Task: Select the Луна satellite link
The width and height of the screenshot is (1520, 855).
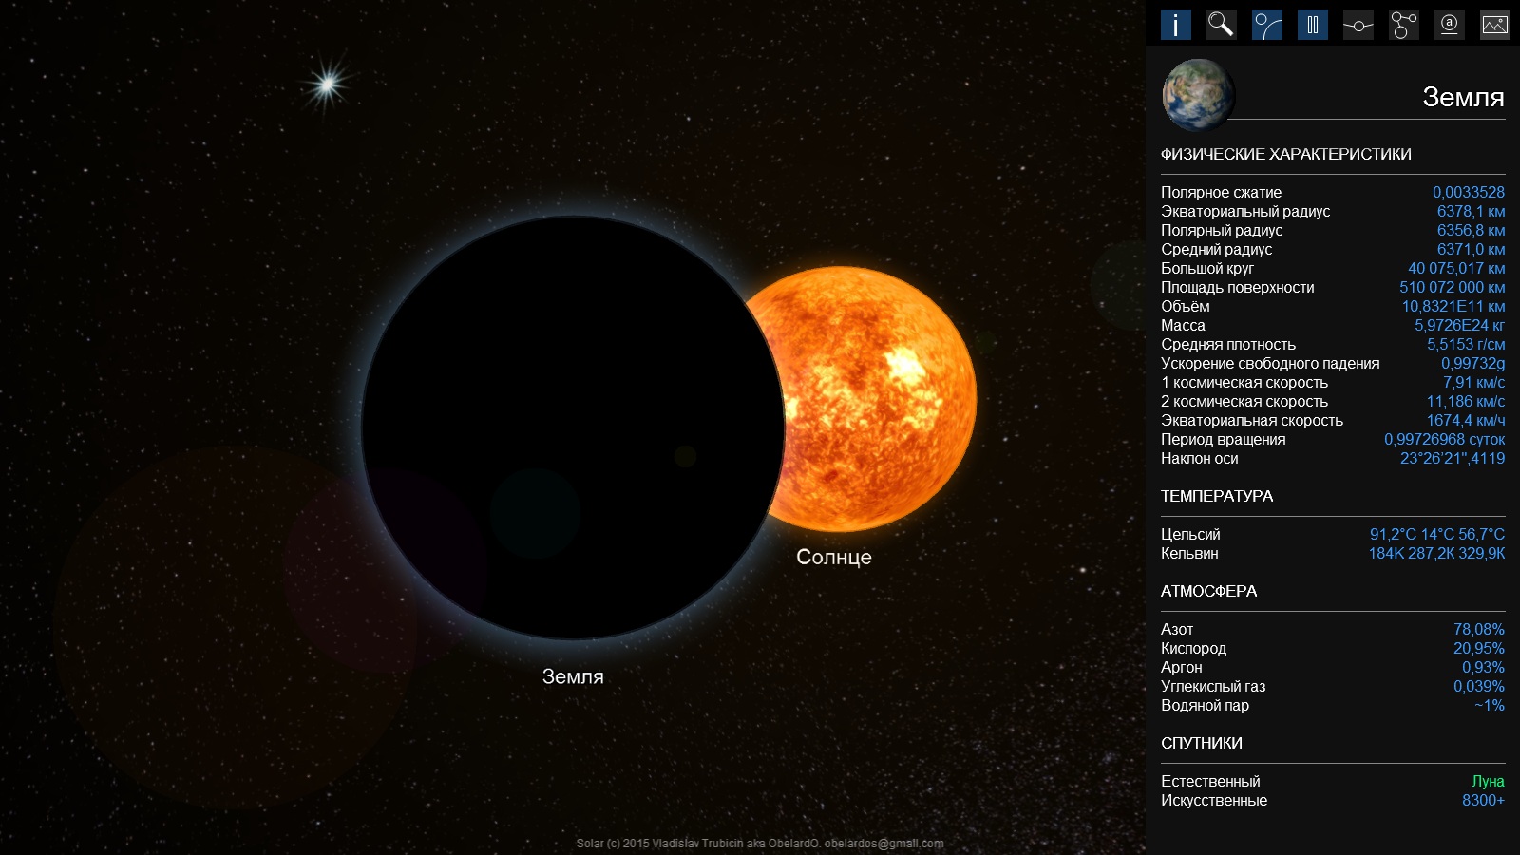Action: click(x=1488, y=781)
